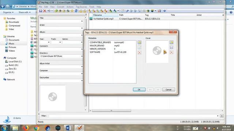Click the Windows Start orb
This screenshot has width=234, height=131.
coord(4,128)
